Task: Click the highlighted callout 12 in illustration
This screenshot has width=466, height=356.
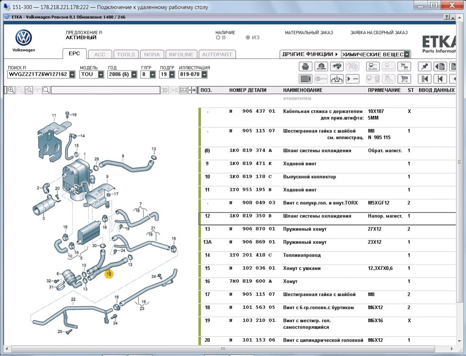Action: (x=109, y=274)
